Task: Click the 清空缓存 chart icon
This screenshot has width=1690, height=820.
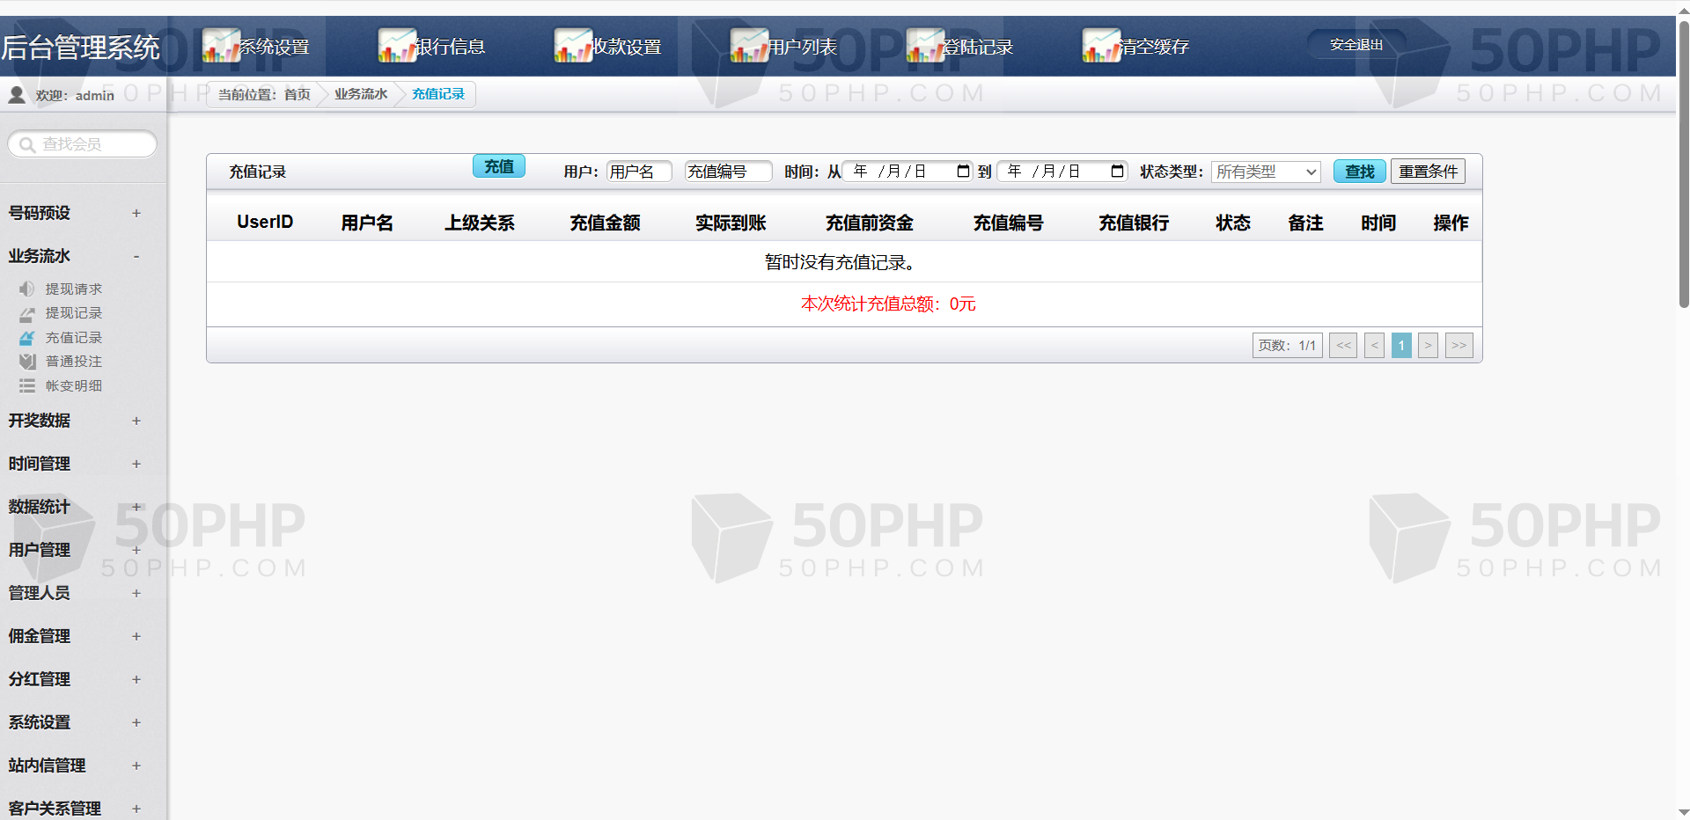Action: (x=1100, y=46)
